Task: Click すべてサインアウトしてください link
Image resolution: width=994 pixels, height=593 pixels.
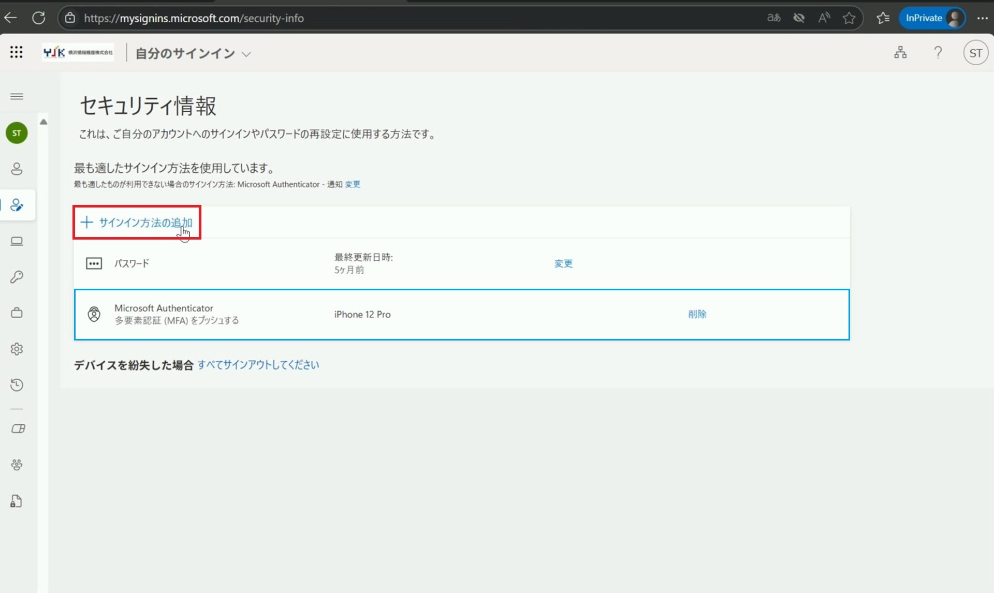Action: [258, 365]
